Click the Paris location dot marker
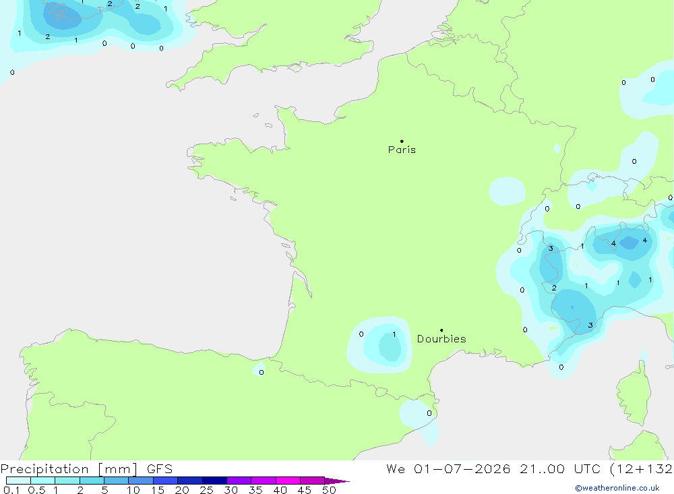This screenshot has width=674, height=494. pyautogui.click(x=402, y=141)
